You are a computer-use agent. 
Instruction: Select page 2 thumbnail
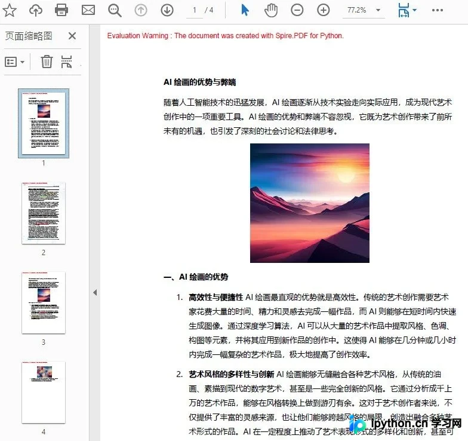click(44, 213)
